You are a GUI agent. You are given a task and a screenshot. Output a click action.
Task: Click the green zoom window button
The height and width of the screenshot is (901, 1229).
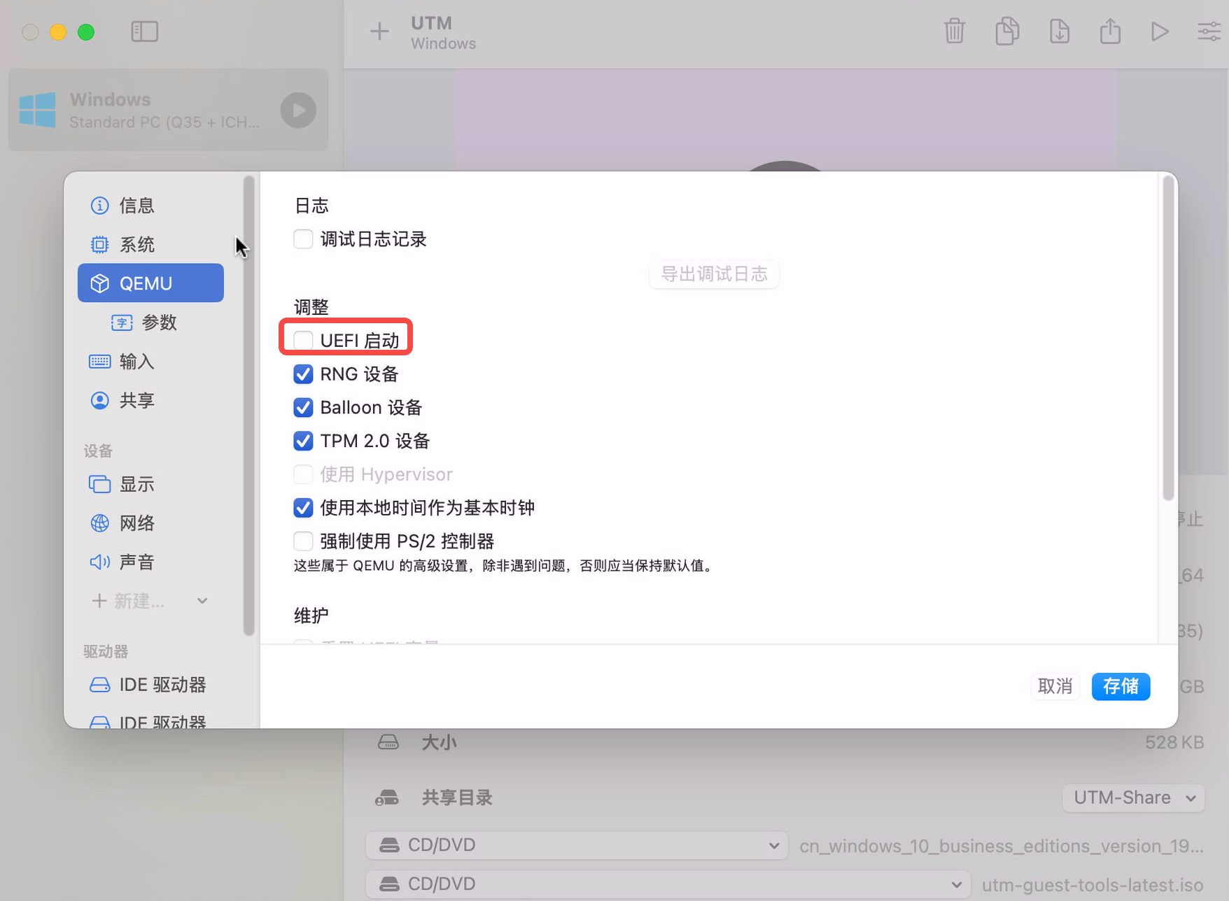point(86,32)
